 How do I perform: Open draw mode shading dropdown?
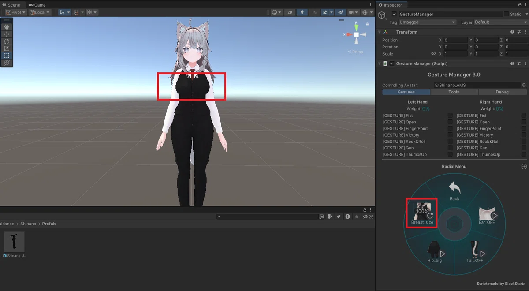point(276,12)
